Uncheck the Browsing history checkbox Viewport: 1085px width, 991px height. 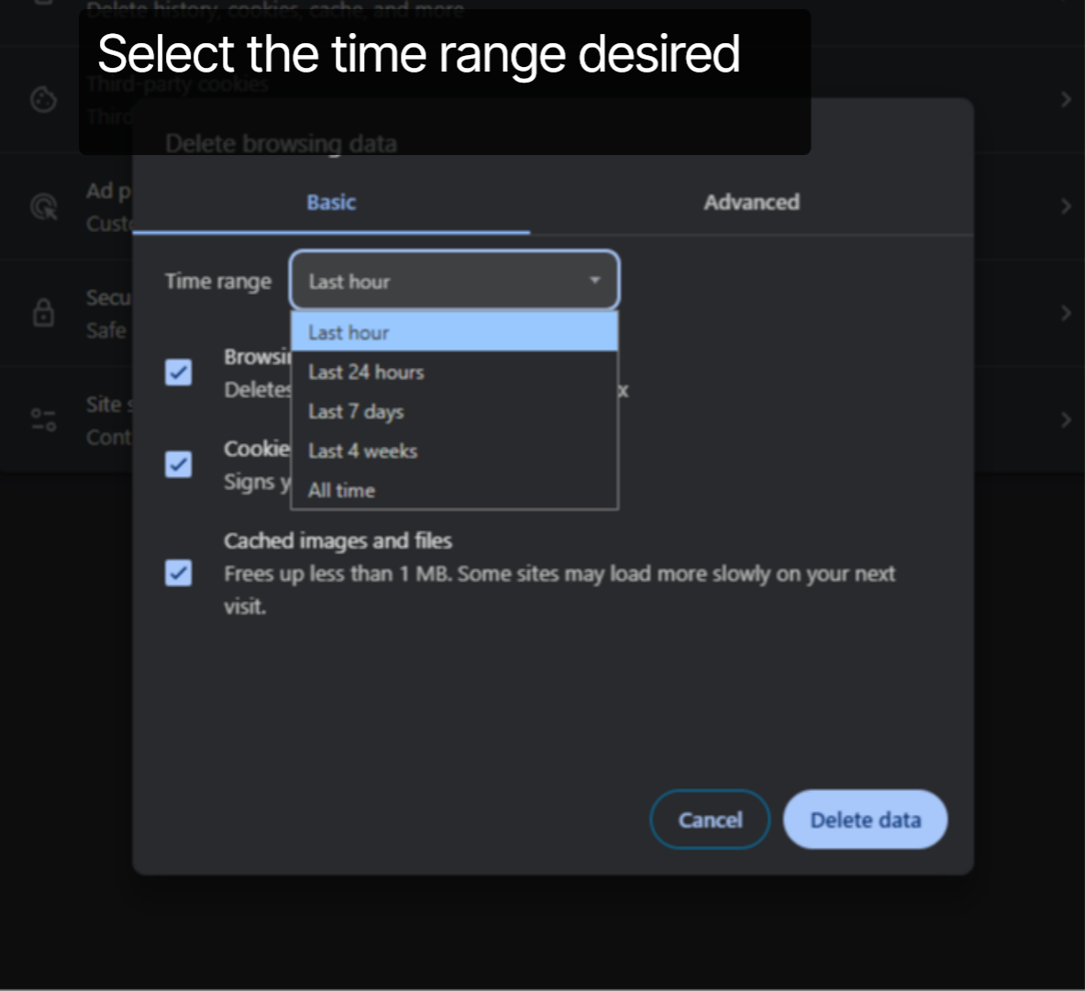coord(178,373)
